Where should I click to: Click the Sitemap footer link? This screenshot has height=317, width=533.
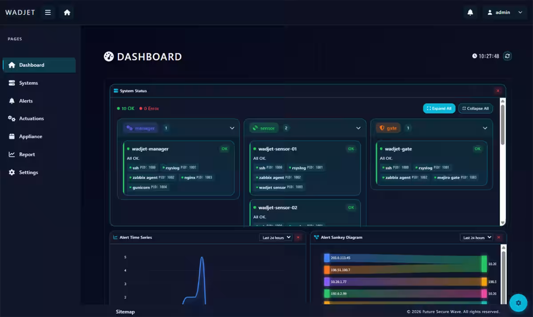125,312
